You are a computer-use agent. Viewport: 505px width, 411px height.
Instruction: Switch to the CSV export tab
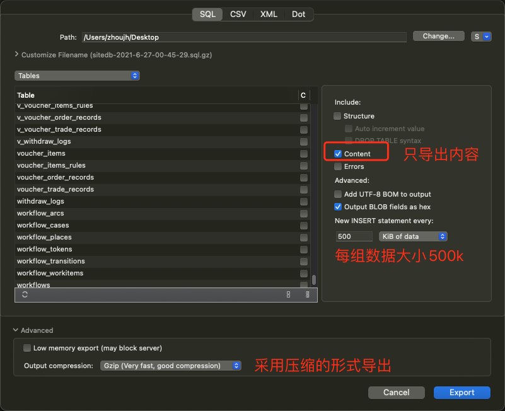[238, 14]
